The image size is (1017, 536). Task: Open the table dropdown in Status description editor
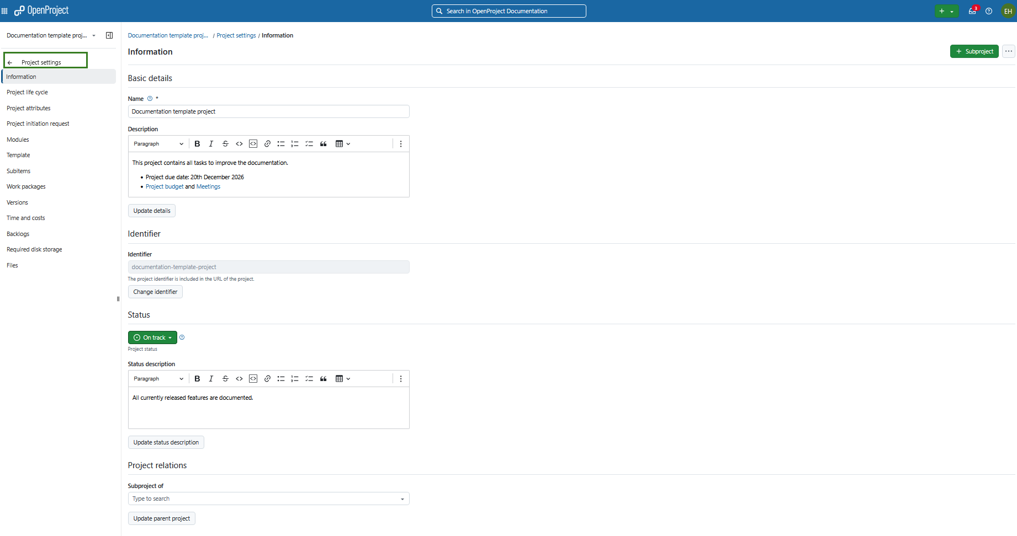343,379
